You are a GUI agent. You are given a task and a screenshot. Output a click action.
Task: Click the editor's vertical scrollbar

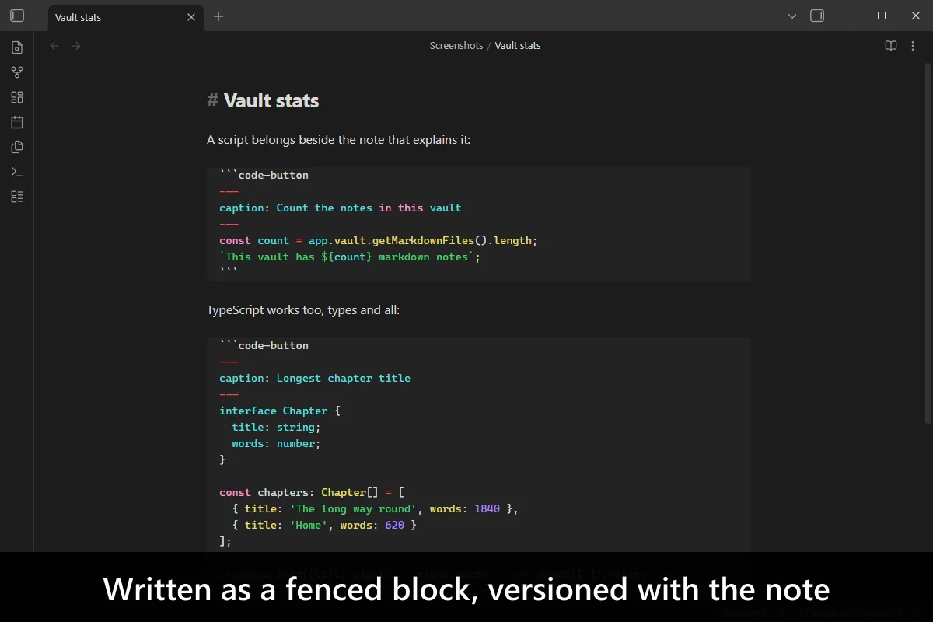point(928,245)
